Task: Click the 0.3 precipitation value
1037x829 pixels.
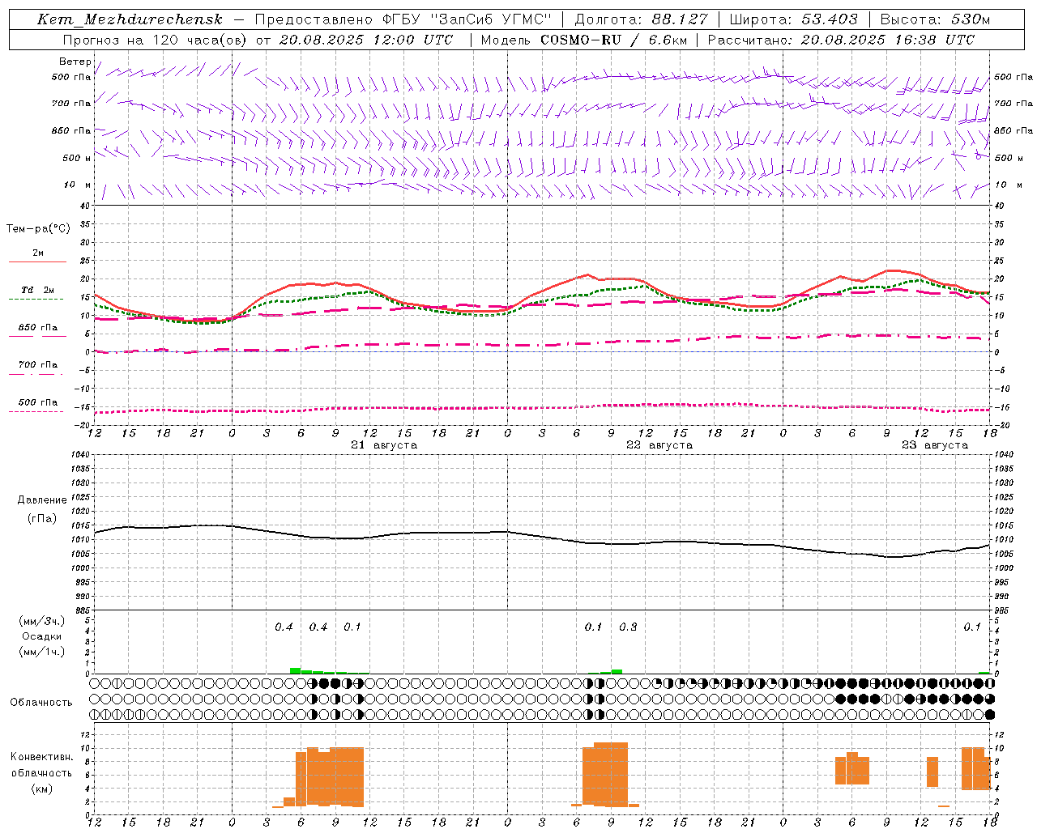Action: [x=628, y=627]
